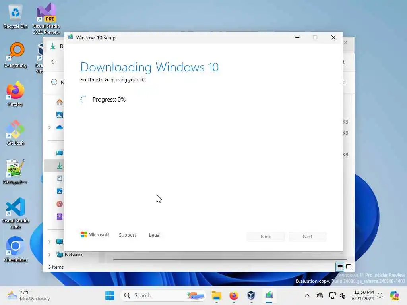Select Desktop in File Explorer sidebar
Viewport: 407px width, 305px height.
pyautogui.click(x=60, y=153)
